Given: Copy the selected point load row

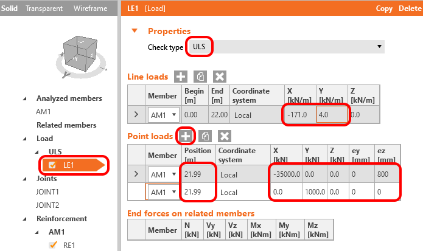Looking at the screenshot, I should pos(205,136).
